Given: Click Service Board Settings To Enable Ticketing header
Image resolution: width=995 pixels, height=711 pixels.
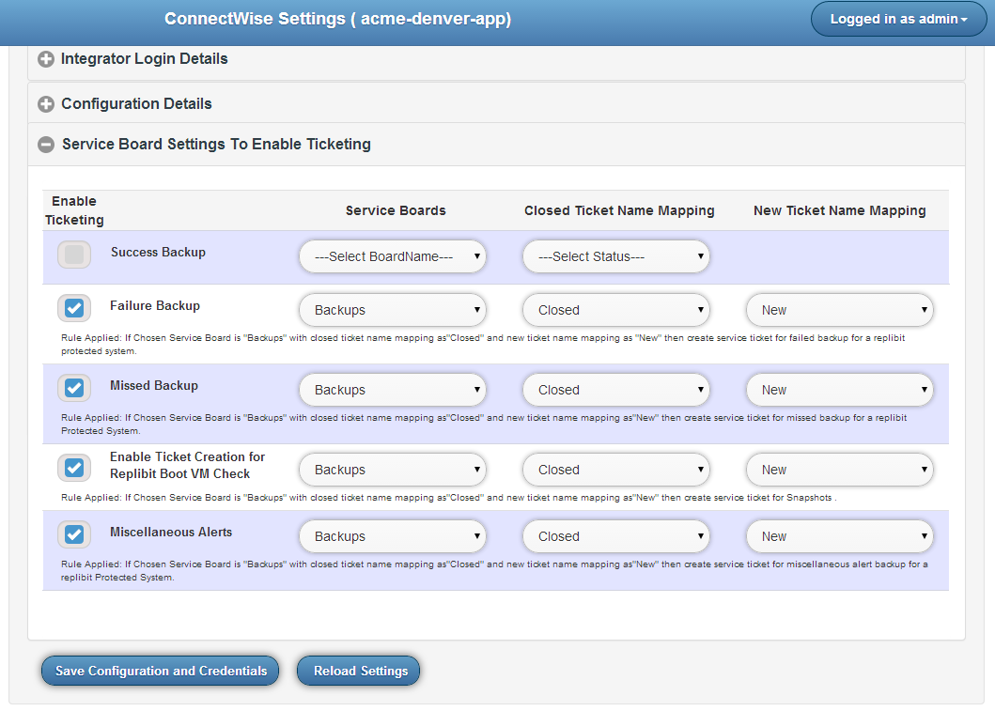Looking at the screenshot, I should click(496, 145).
